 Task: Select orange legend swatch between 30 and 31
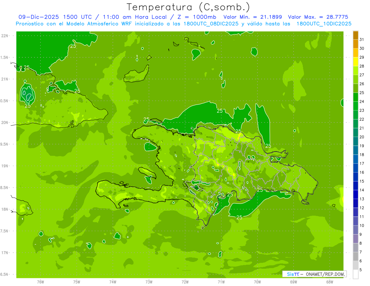tap(356, 44)
